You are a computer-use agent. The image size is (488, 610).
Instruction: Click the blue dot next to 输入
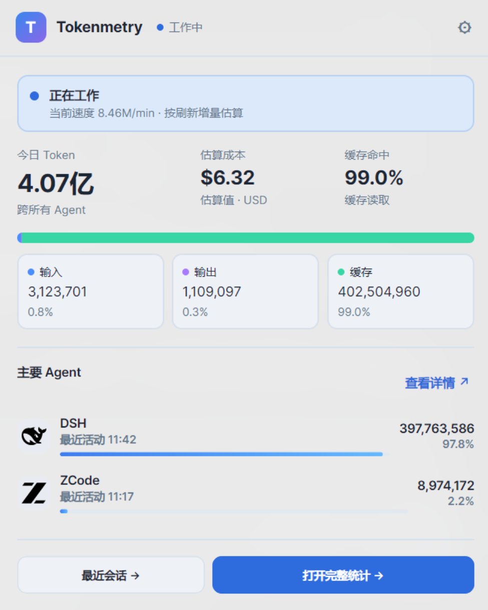[x=31, y=272]
